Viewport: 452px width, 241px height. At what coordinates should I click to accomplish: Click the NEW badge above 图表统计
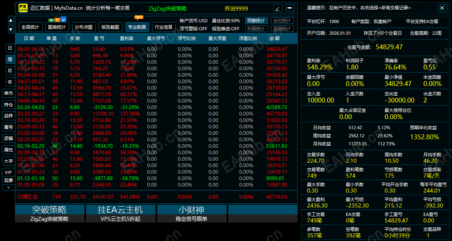click(x=58, y=20)
